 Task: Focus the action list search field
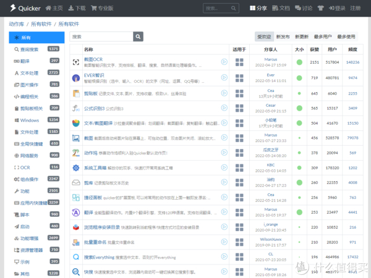coord(101,36)
